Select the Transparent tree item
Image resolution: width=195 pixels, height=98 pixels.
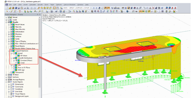pos(19,72)
